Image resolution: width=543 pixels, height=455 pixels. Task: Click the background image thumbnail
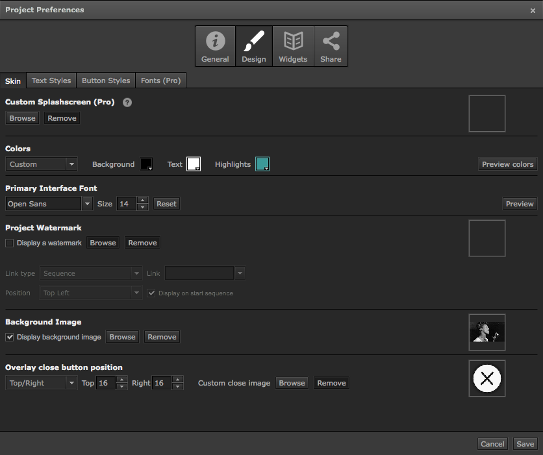[487, 332]
